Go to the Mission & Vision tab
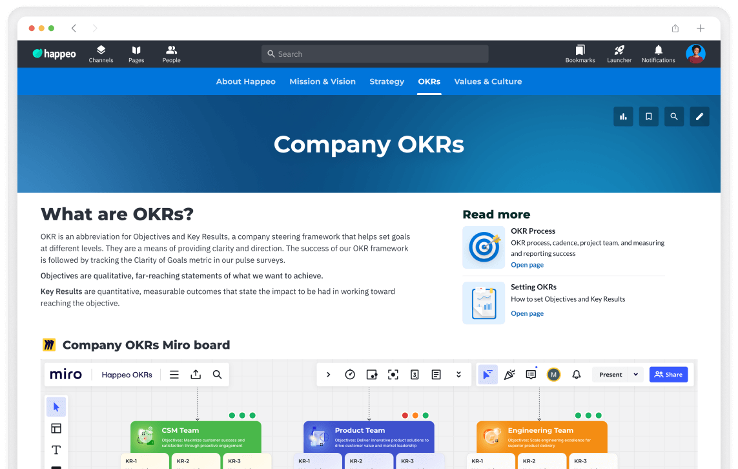Screen dimensions: 738x469 [322, 81]
